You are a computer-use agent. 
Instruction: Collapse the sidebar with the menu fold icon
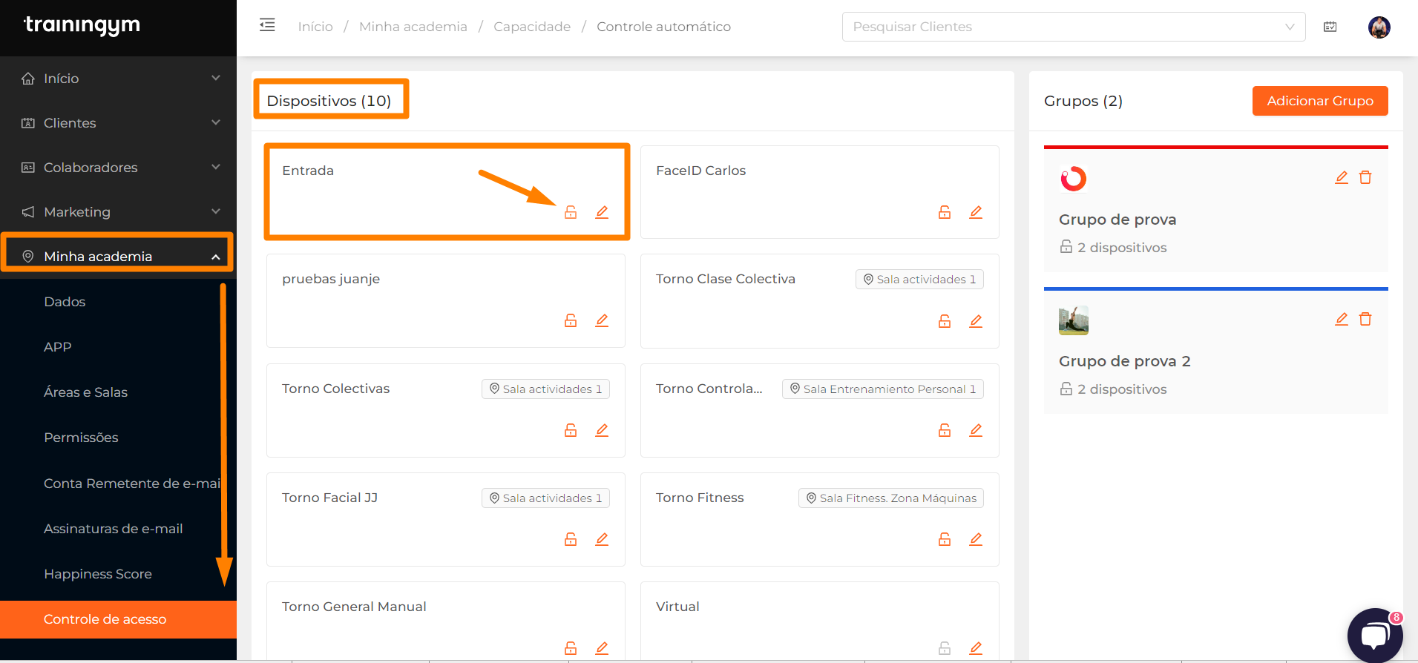267,25
